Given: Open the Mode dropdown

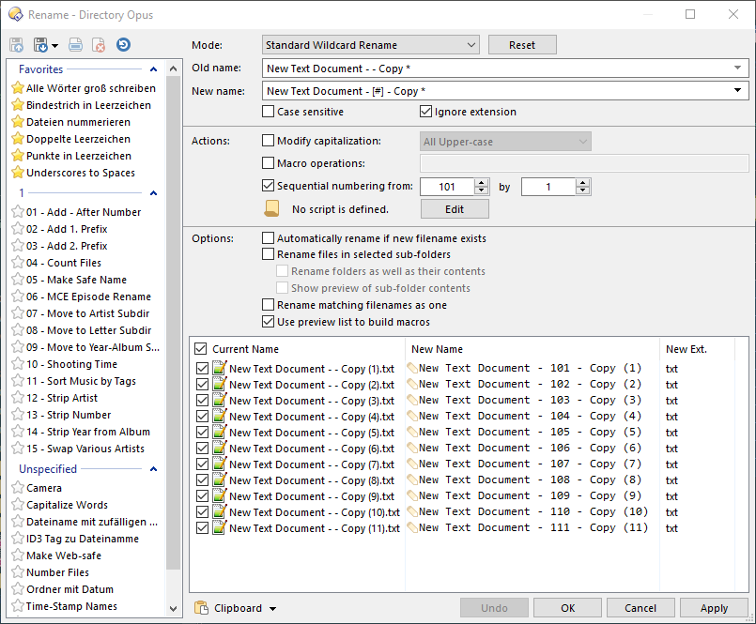Looking at the screenshot, I should pyautogui.click(x=371, y=45).
